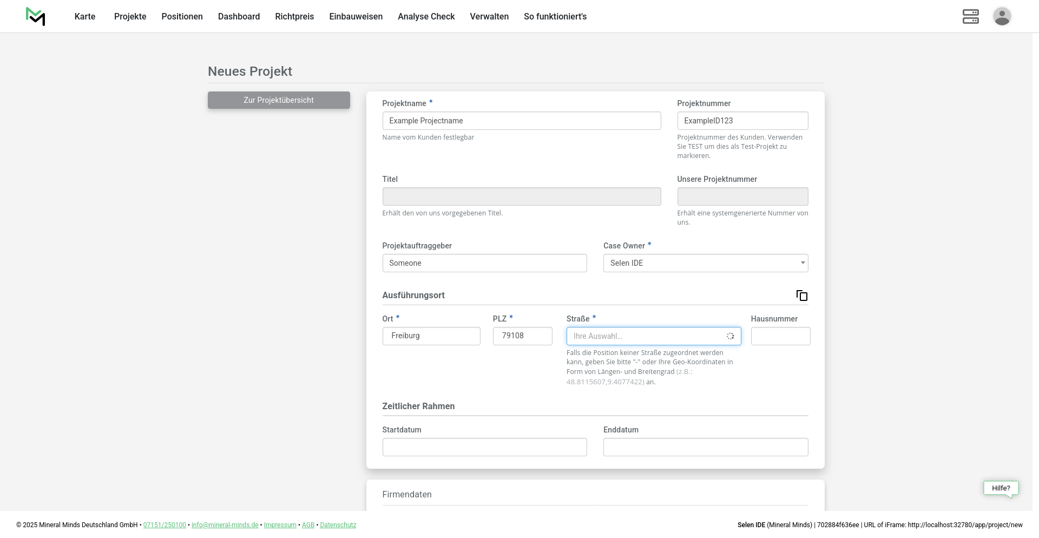Select Analyse Check in the navigation
The image size is (1039, 538).
coord(426,16)
